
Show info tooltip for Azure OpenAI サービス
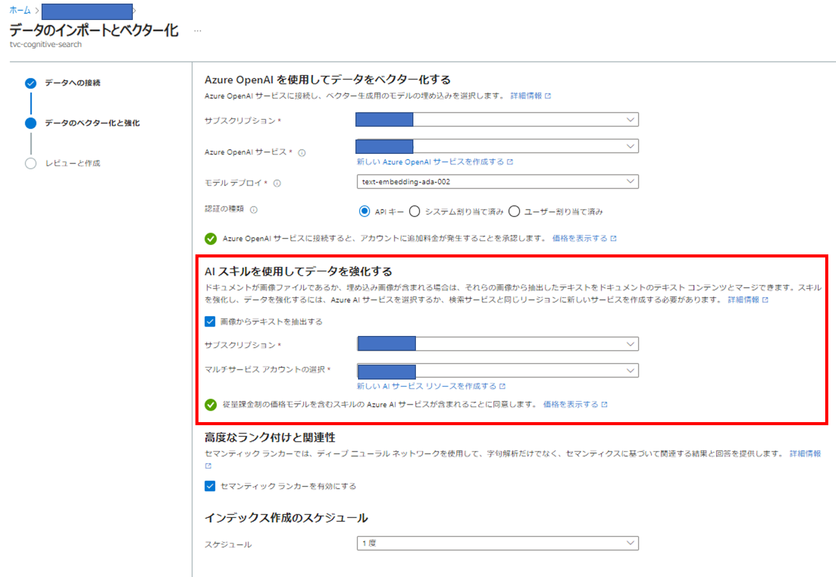coord(302,153)
